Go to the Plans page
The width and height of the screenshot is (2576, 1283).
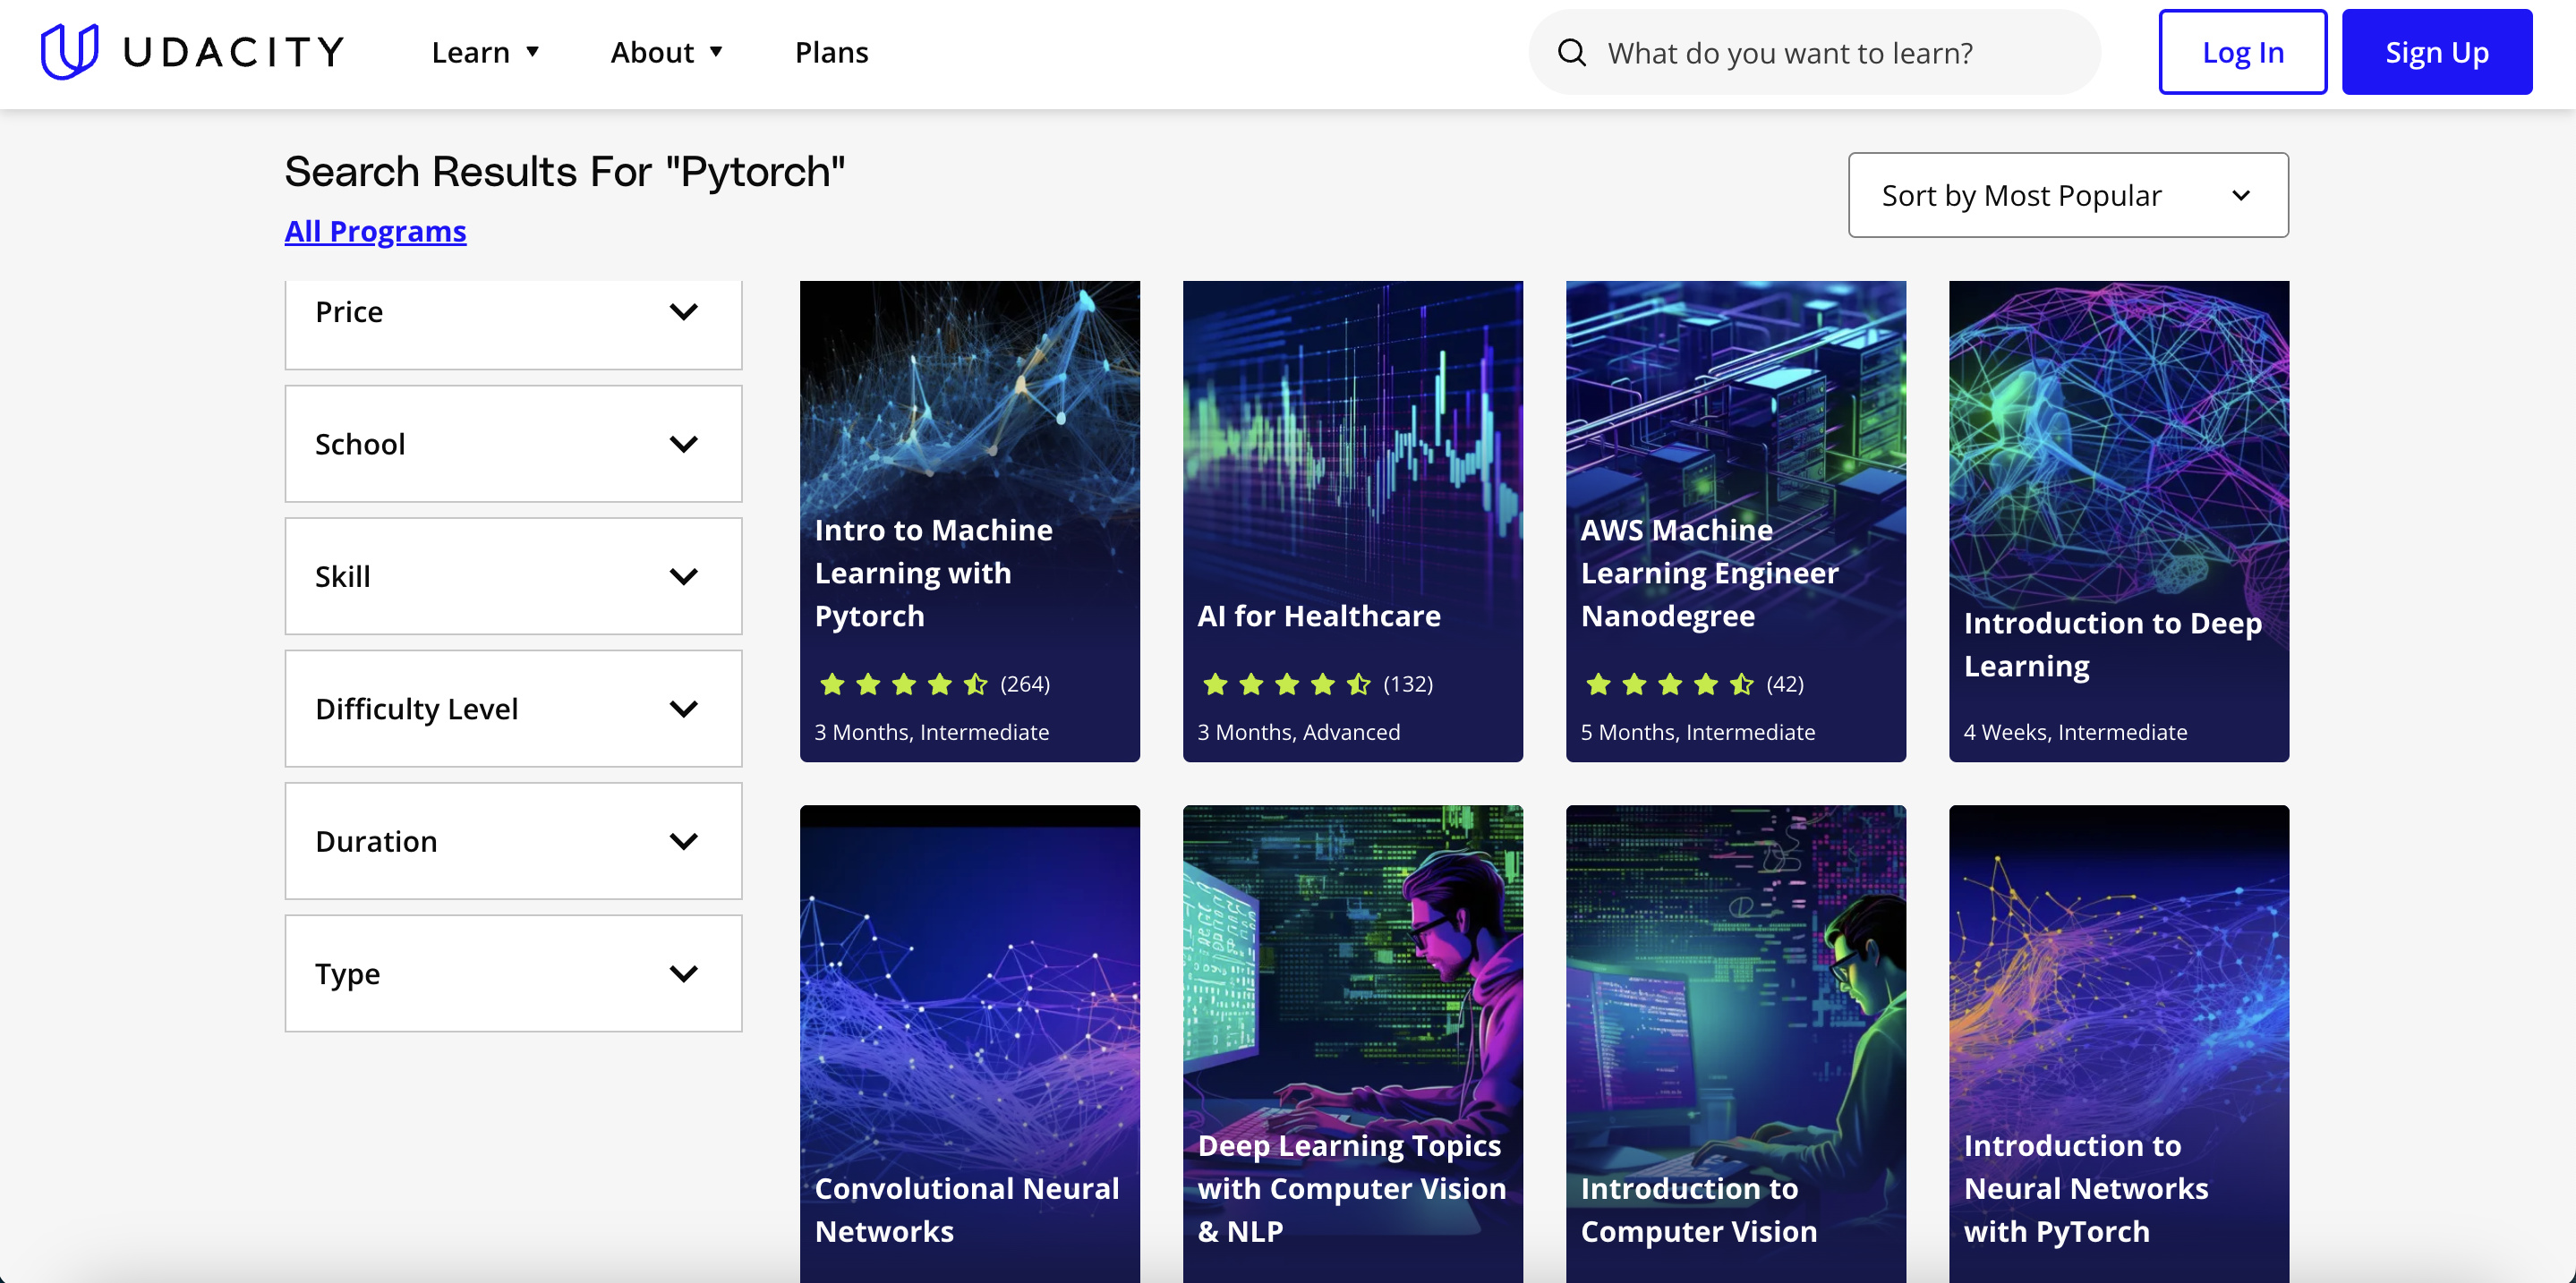831,52
